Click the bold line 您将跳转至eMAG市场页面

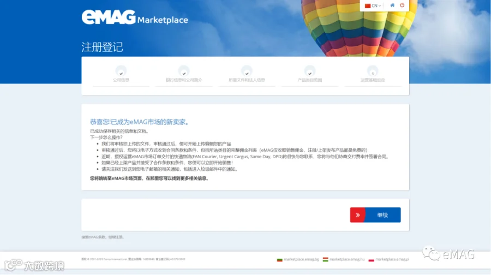coord(149,178)
